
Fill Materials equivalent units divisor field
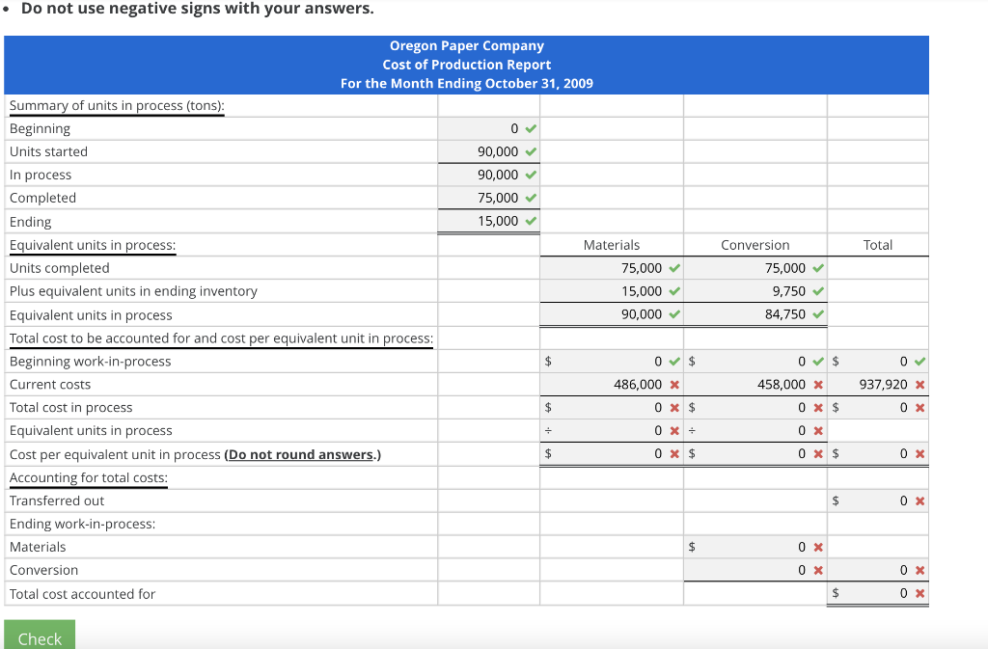click(611, 430)
